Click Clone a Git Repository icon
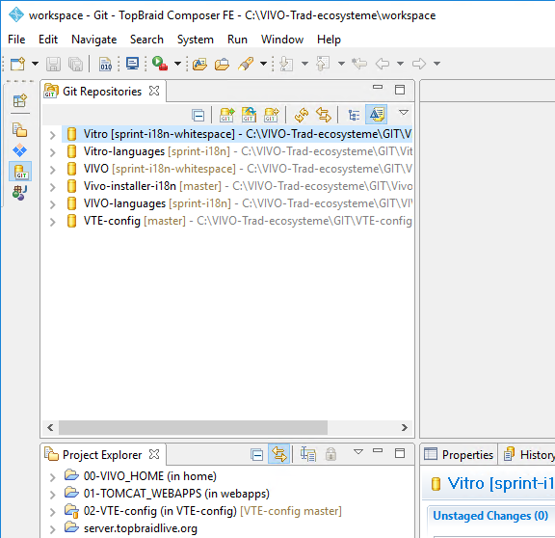This screenshot has height=538, width=555. point(249,115)
